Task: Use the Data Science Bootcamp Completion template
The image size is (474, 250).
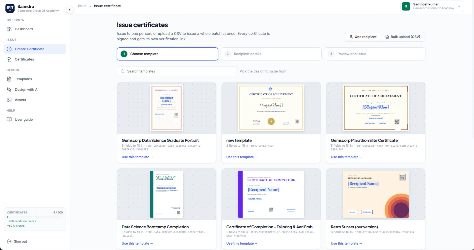Action: (x=137, y=243)
